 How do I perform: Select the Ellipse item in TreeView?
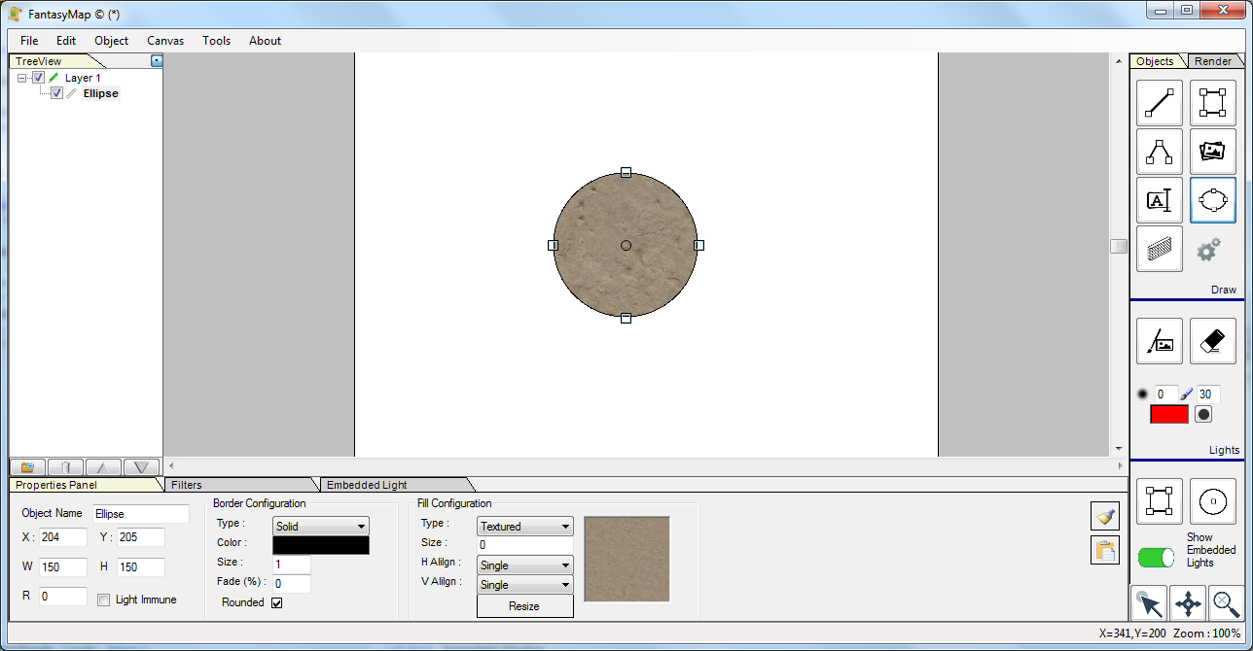100,93
